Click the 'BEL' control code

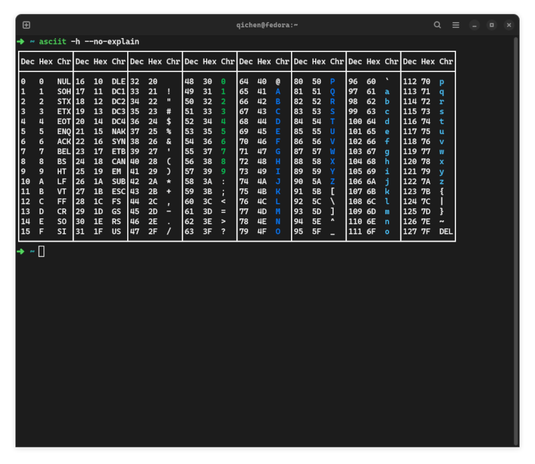pyautogui.click(x=64, y=152)
